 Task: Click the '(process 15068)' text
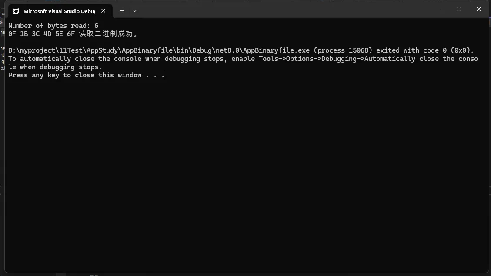pyautogui.click(x=343, y=50)
